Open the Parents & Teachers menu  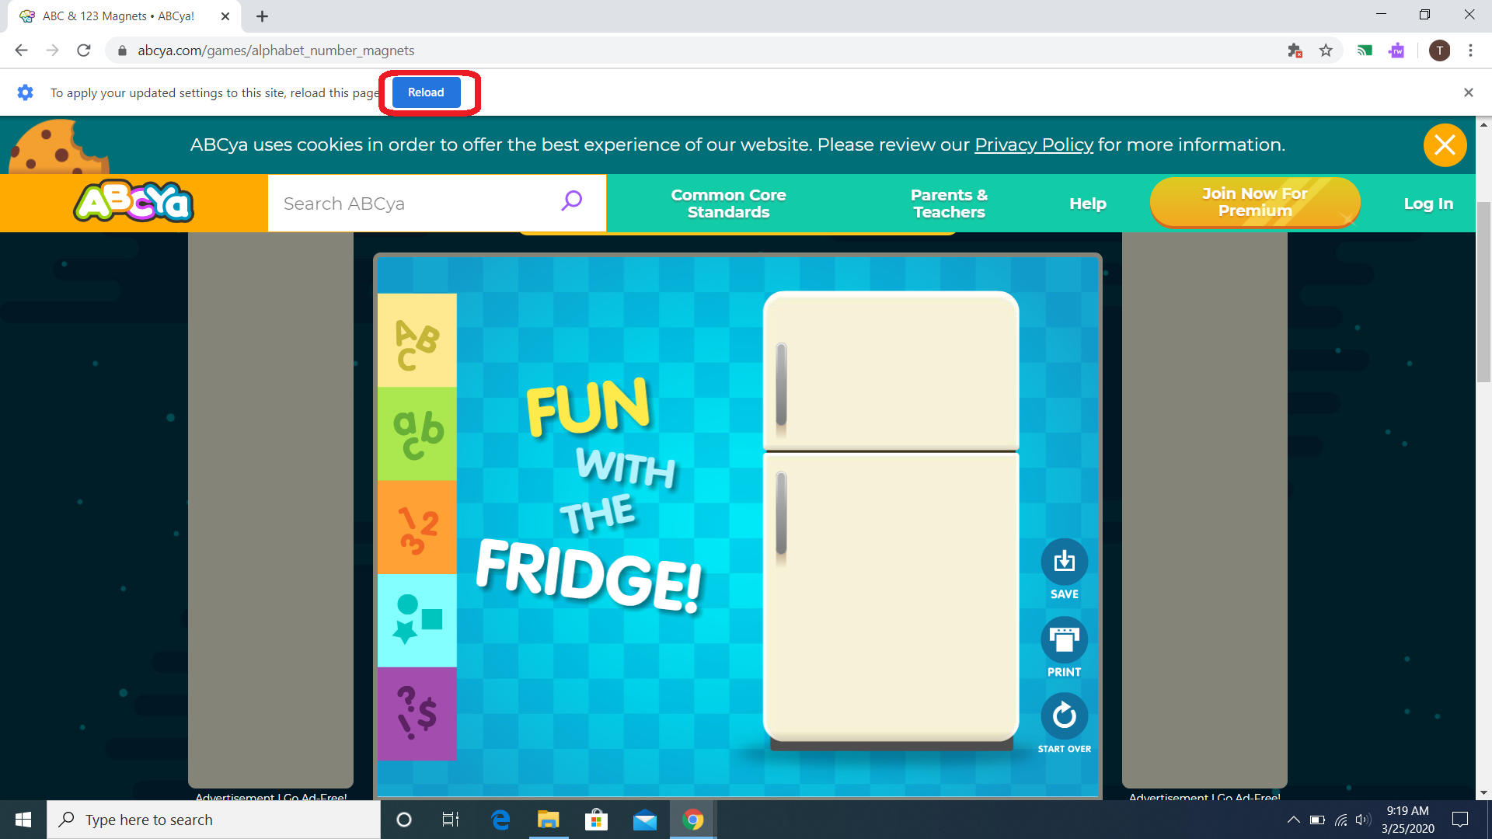click(949, 204)
